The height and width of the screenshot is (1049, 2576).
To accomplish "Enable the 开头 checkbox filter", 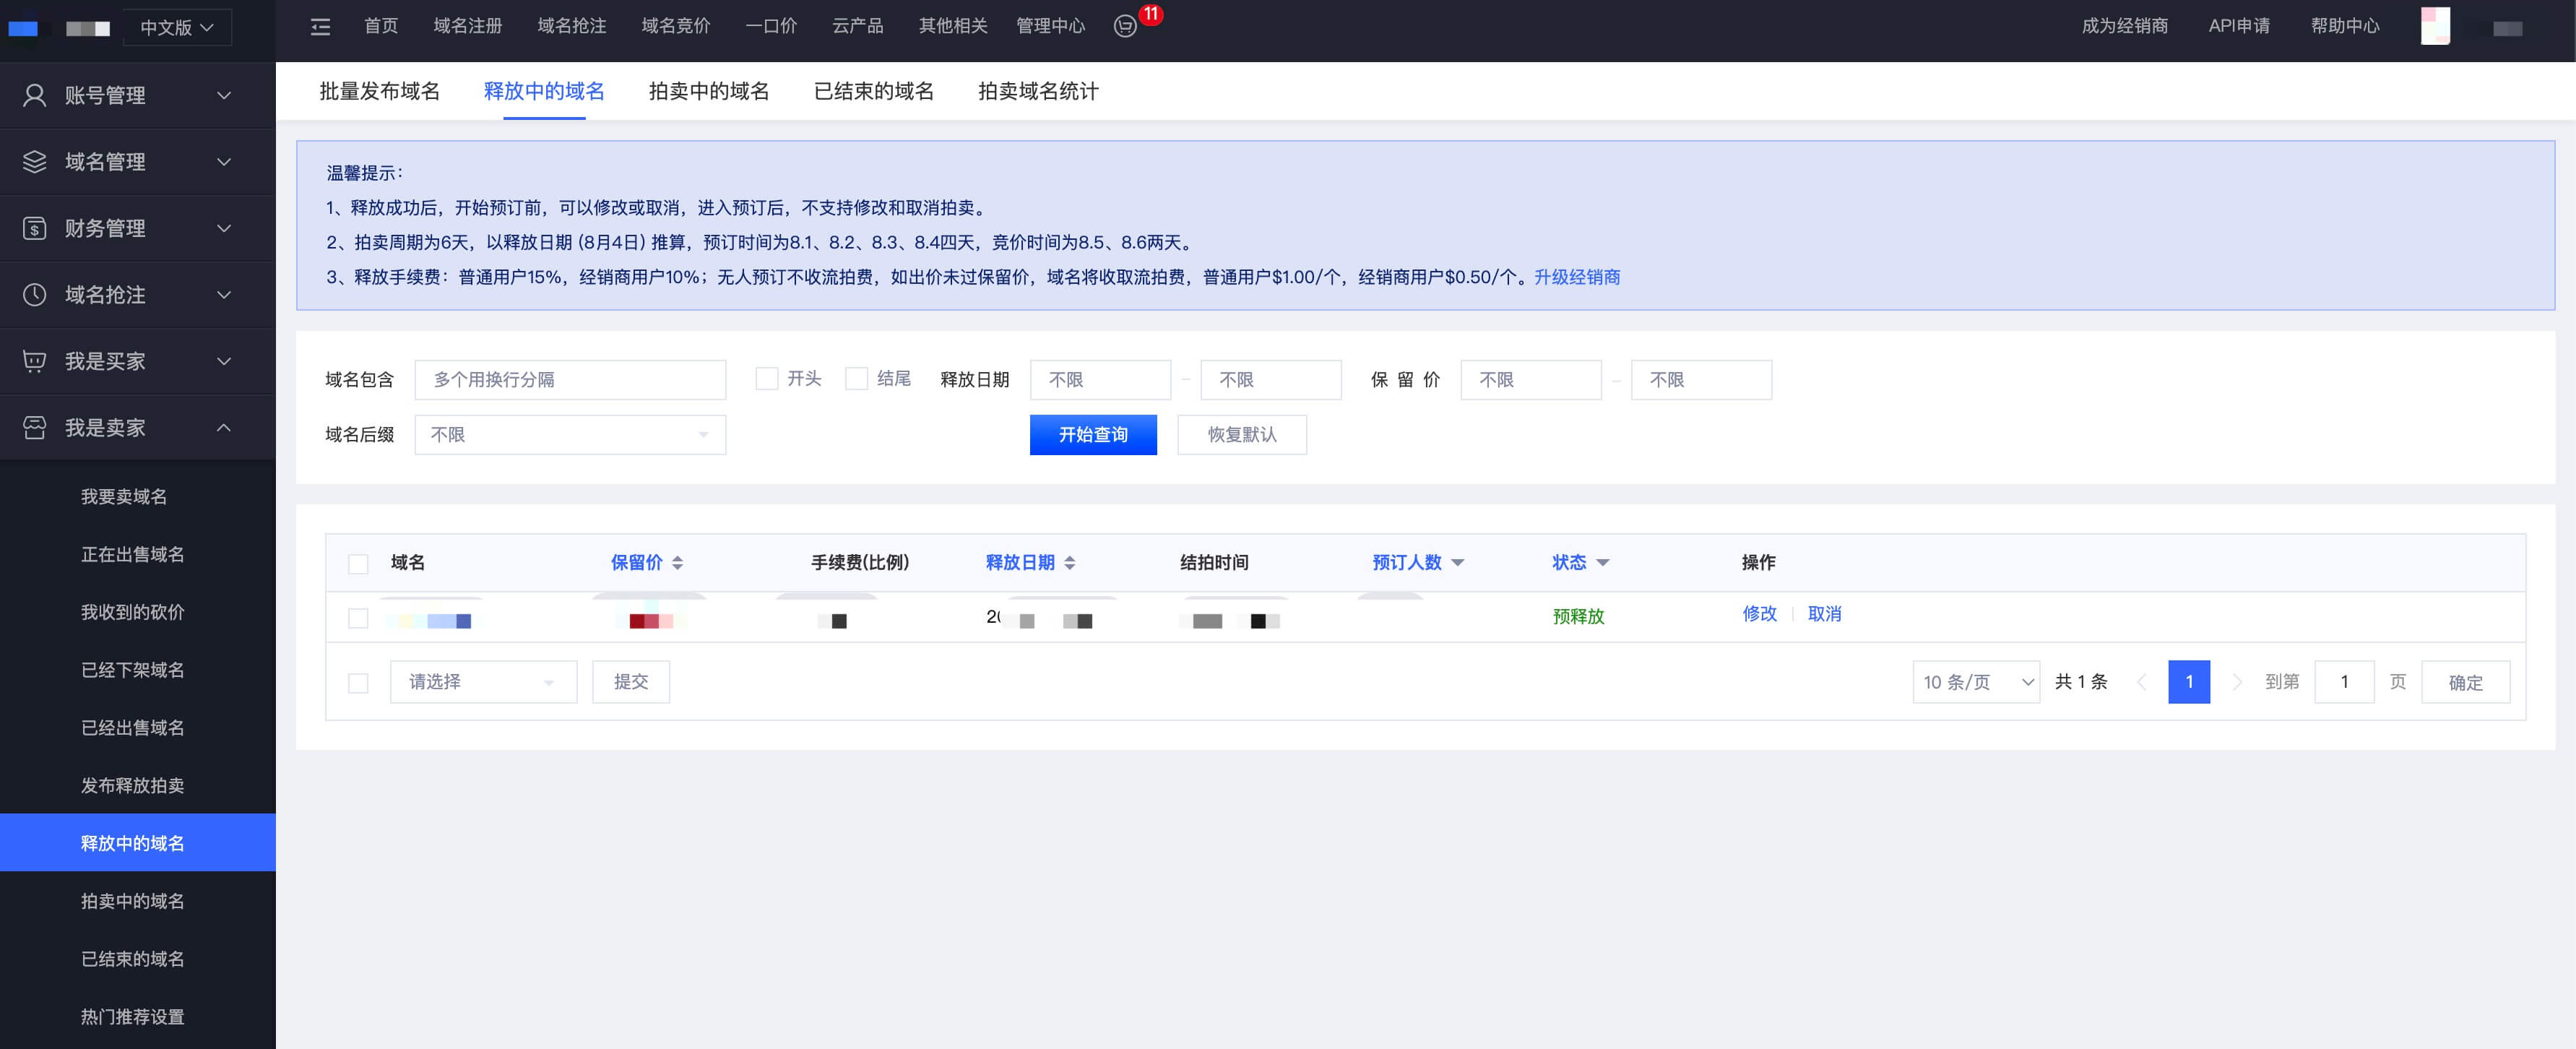I will coord(766,379).
